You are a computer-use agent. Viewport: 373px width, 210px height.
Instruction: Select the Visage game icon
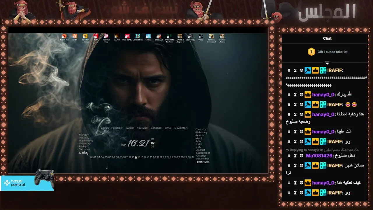201,38
